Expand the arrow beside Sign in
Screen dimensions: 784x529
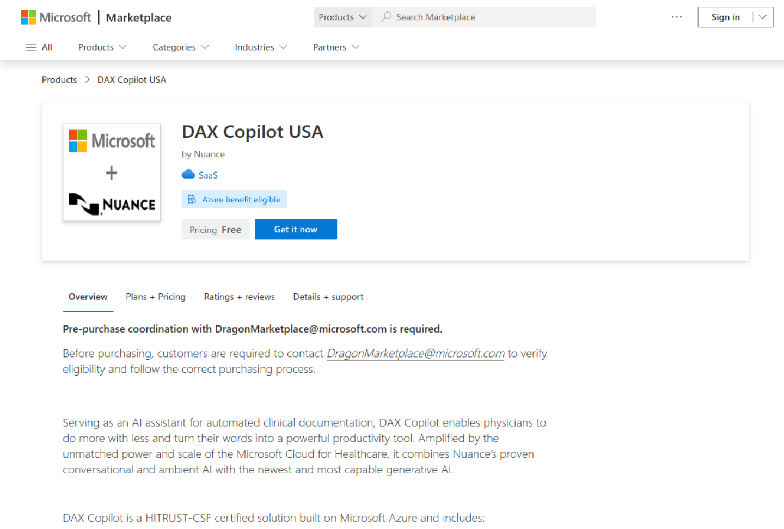[x=763, y=17]
